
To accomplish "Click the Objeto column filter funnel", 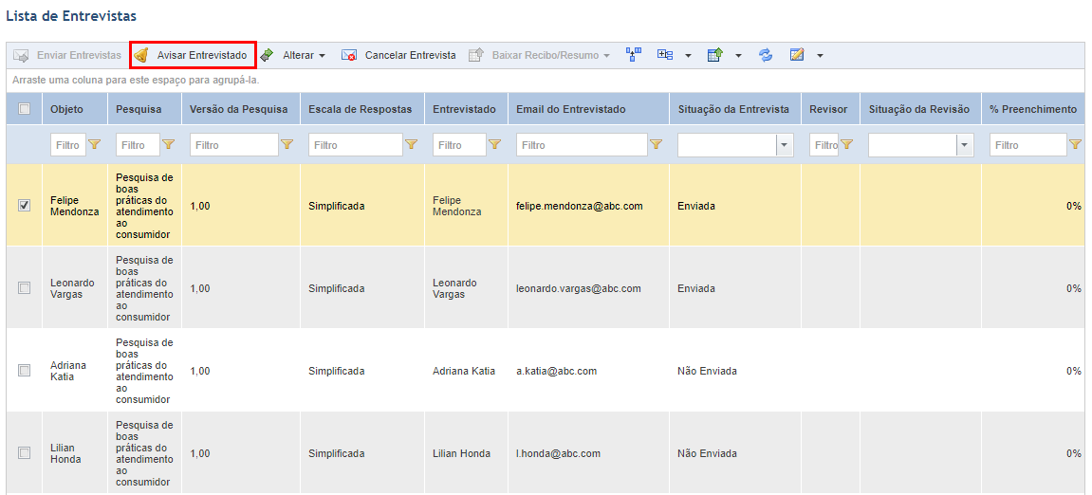I will click(96, 145).
